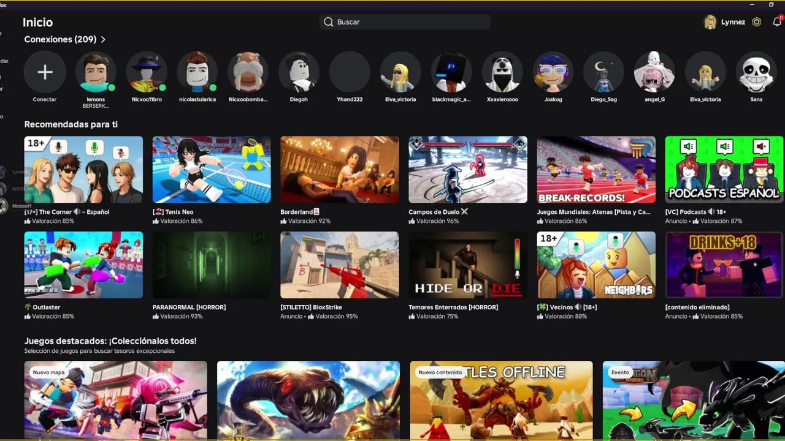Open Vecinos Neighbors game thumbnail
This screenshot has width=785, height=441.
pyautogui.click(x=596, y=265)
